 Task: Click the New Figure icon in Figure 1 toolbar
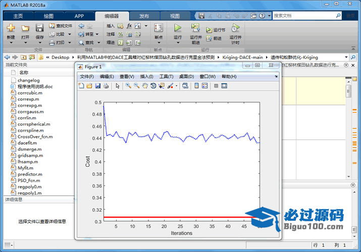pyautogui.click(x=81, y=86)
